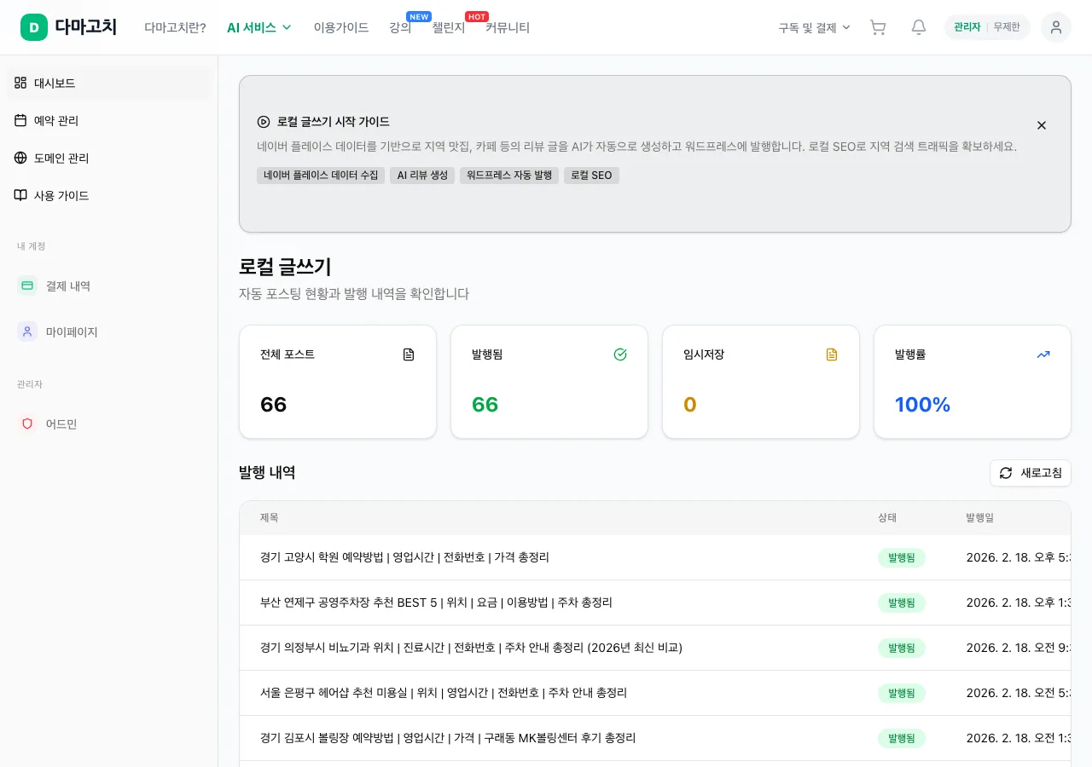
Task: Go to 예약 관리 in the sidebar
Action: (x=109, y=120)
